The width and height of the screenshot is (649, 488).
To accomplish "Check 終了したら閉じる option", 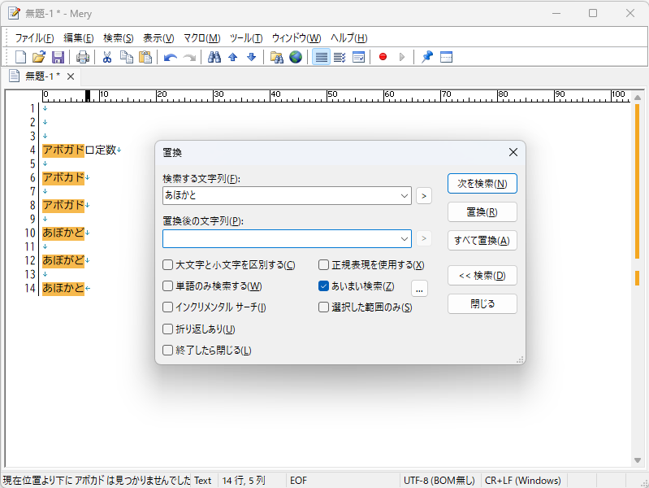I will [x=167, y=351].
